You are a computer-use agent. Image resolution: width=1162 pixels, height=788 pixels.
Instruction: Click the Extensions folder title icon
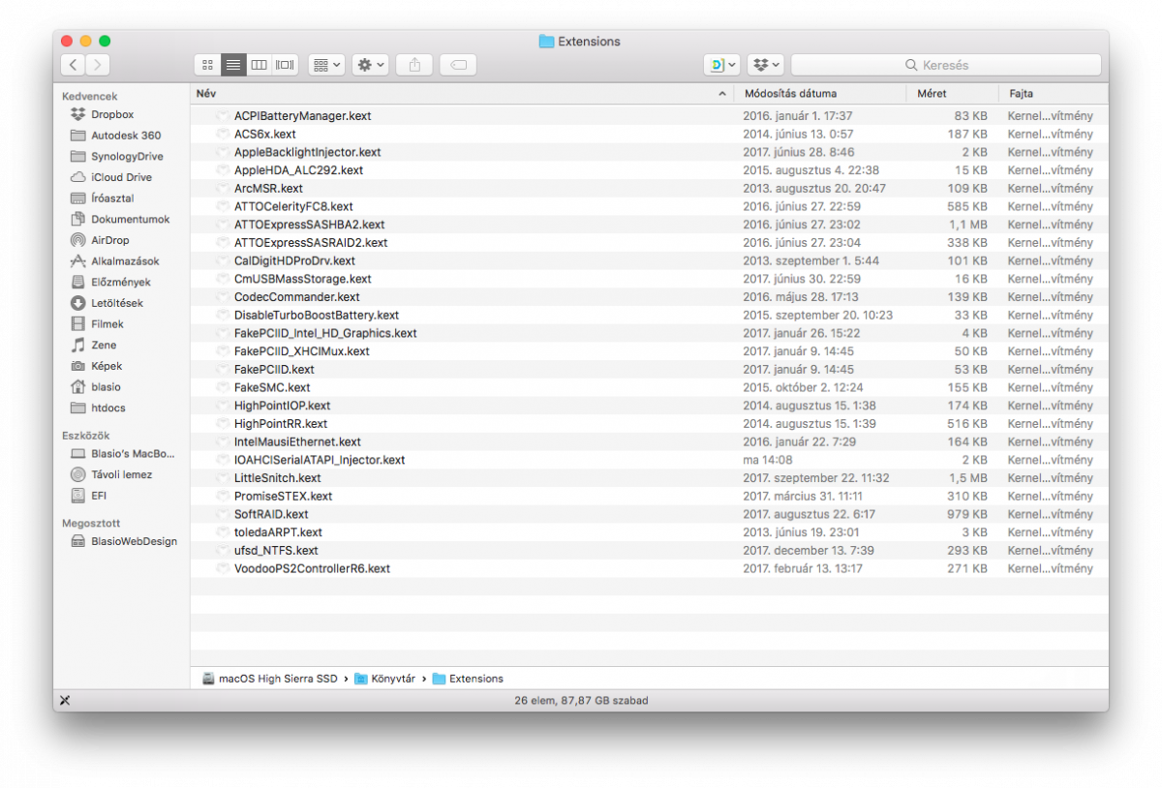click(x=546, y=42)
